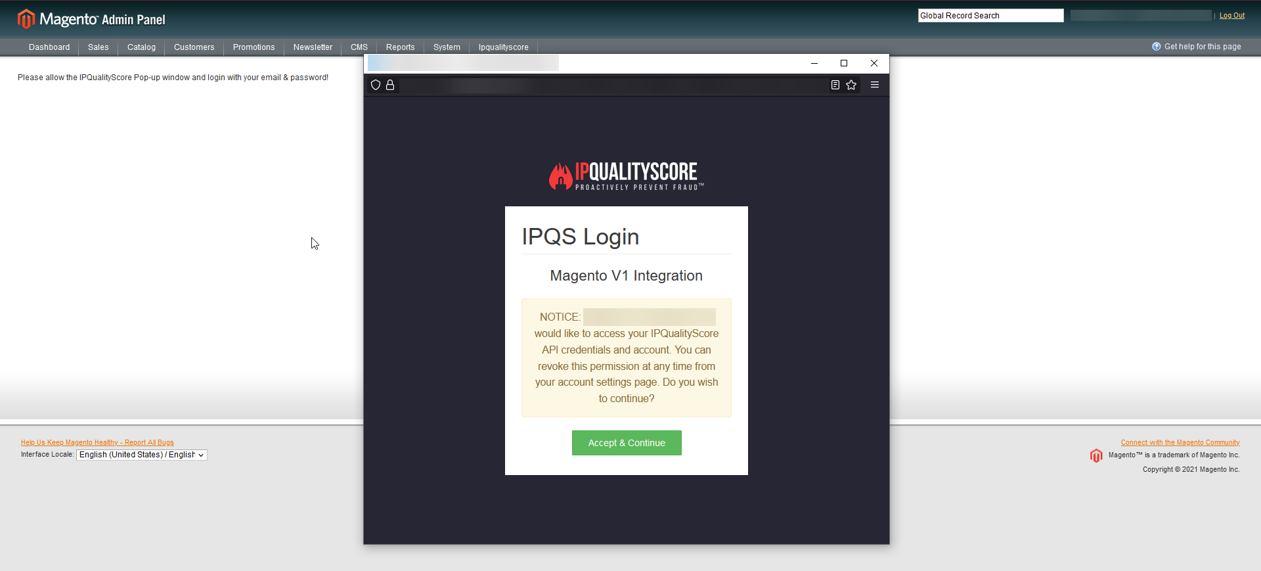This screenshot has width=1261, height=571.
Task: Close the IPQS popup window
Action: [874, 63]
